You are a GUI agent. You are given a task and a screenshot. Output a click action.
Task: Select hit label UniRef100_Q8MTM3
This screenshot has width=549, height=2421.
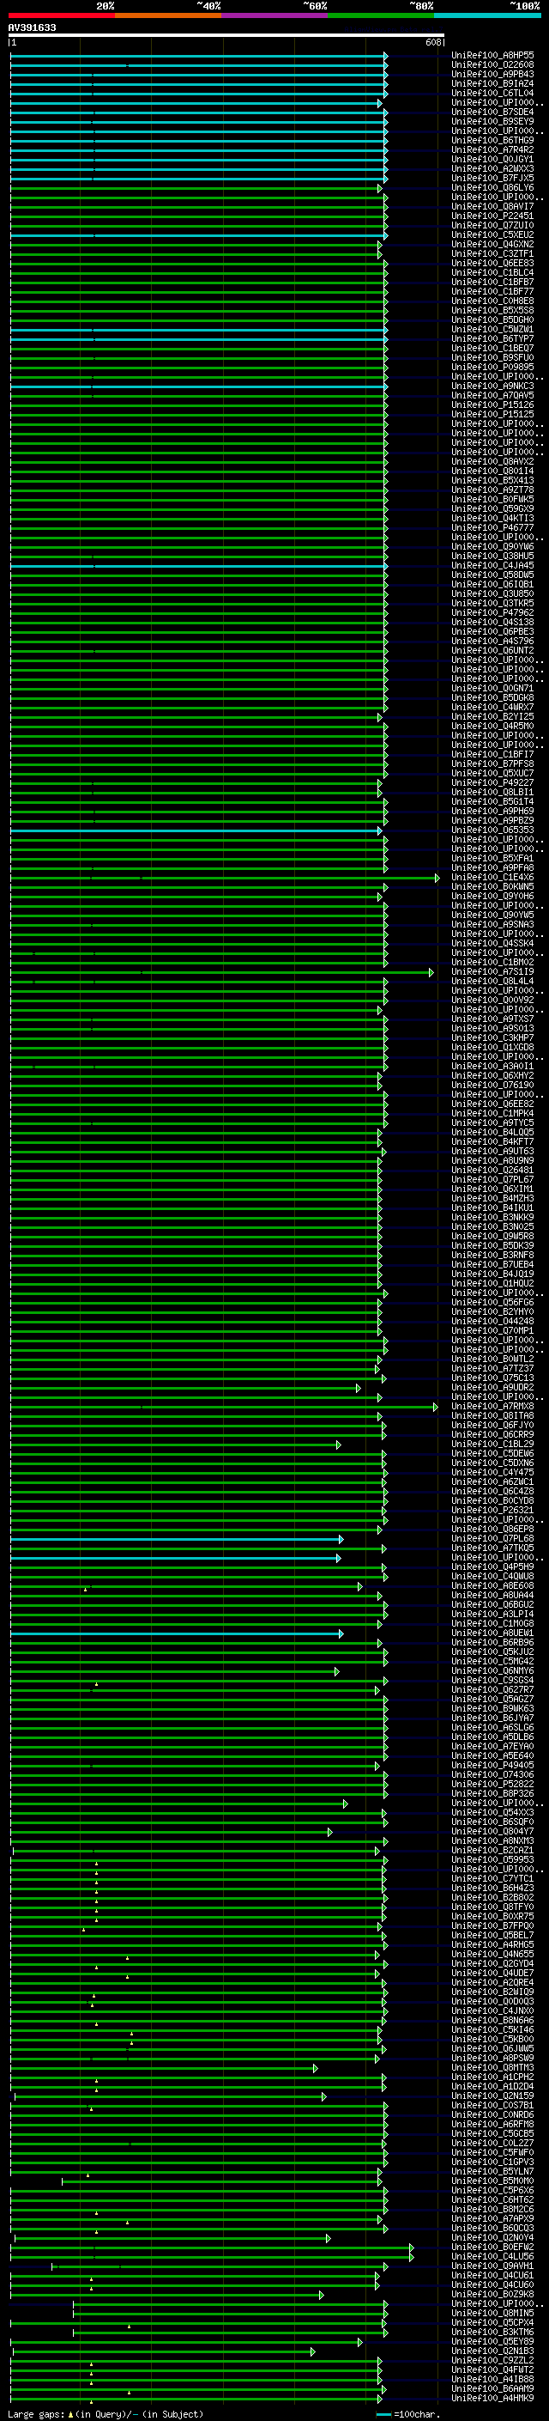[492, 2068]
